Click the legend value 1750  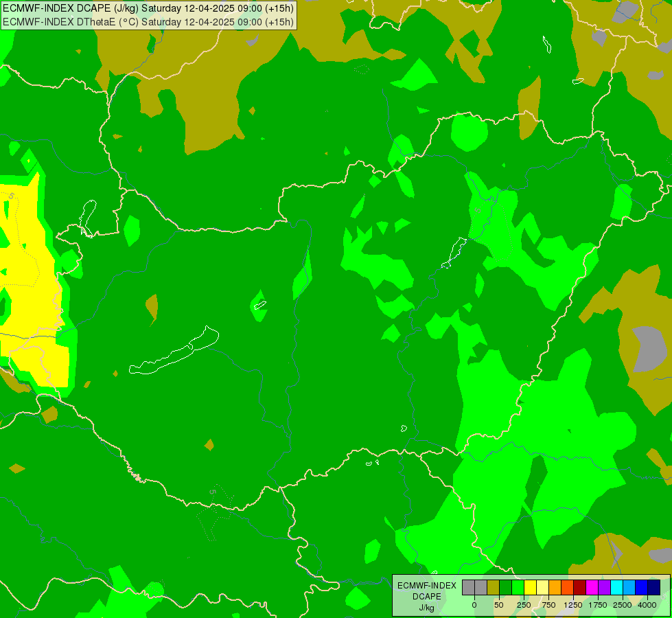pyautogui.click(x=598, y=605)
